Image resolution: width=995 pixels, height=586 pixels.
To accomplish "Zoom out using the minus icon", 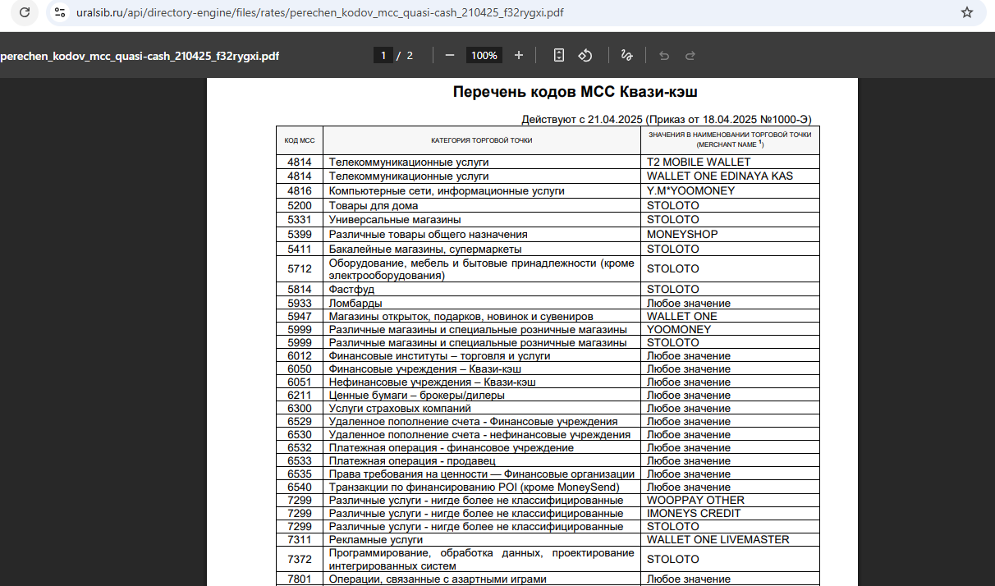I will tap(450, 55).
